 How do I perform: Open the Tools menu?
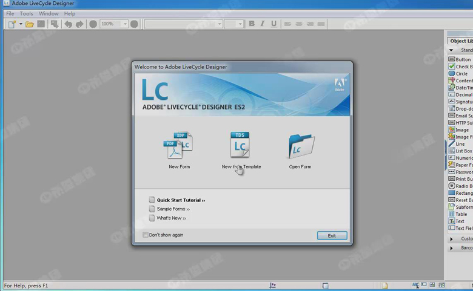pyautogui.click(x=27, y=13)
